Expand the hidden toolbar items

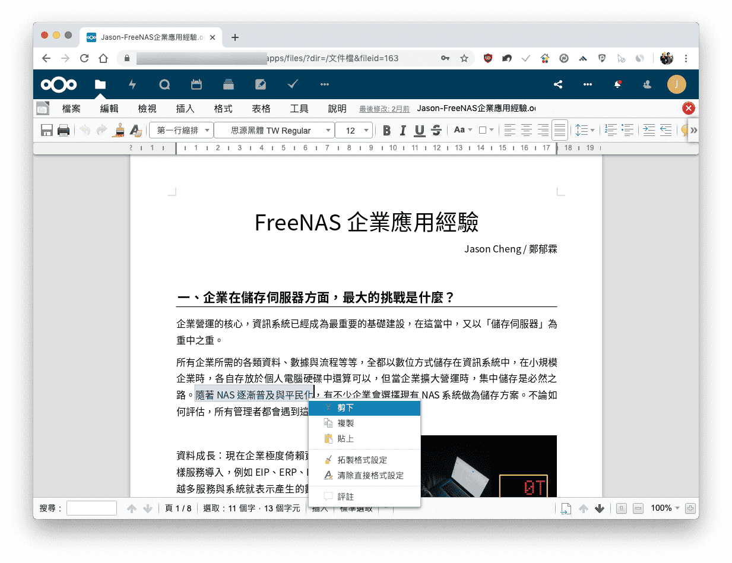(x=693, y=130)
